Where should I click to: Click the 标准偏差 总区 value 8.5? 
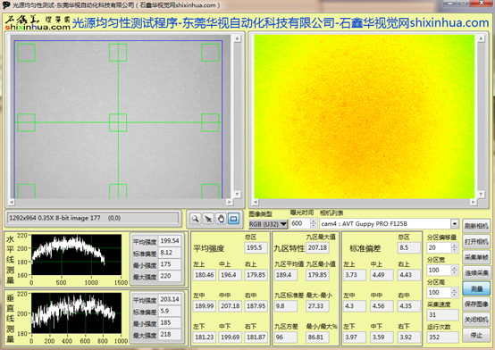(x=409, y=247)
